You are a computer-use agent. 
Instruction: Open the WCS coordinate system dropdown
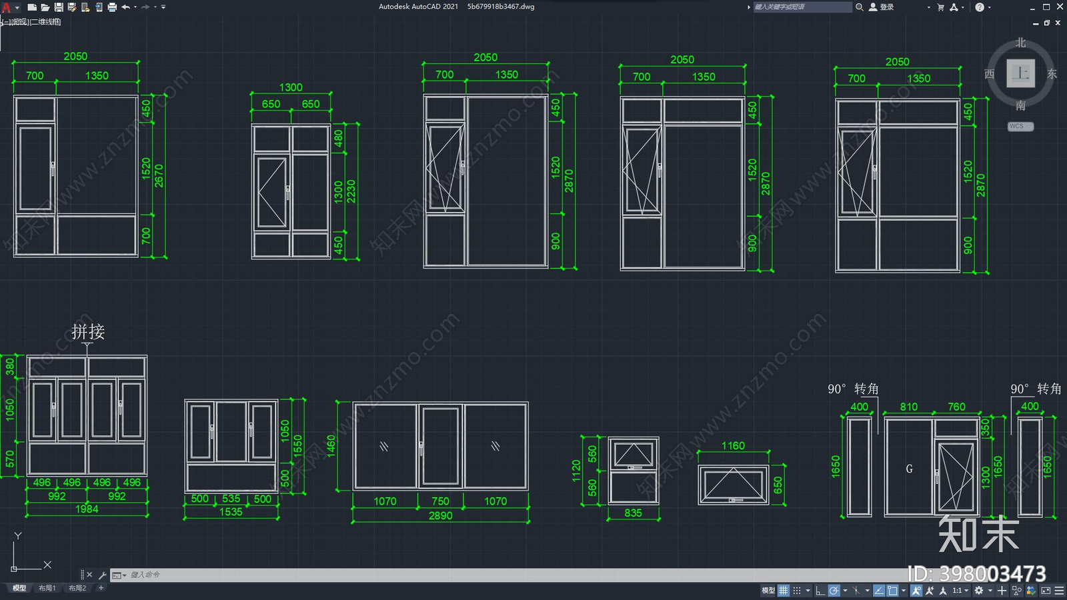click(1021, 126)
